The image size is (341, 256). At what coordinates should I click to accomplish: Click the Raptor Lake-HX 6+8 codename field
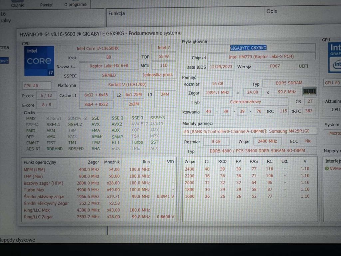pyautogui.click(x=109, y=66)
